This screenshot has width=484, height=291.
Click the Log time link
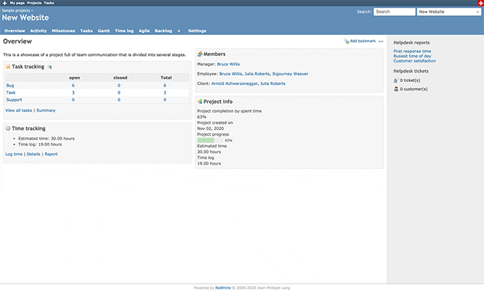click(x=14, y=154)
